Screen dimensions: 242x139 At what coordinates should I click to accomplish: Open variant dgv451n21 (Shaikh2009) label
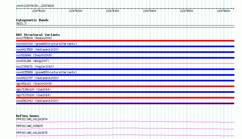(34, 84)
